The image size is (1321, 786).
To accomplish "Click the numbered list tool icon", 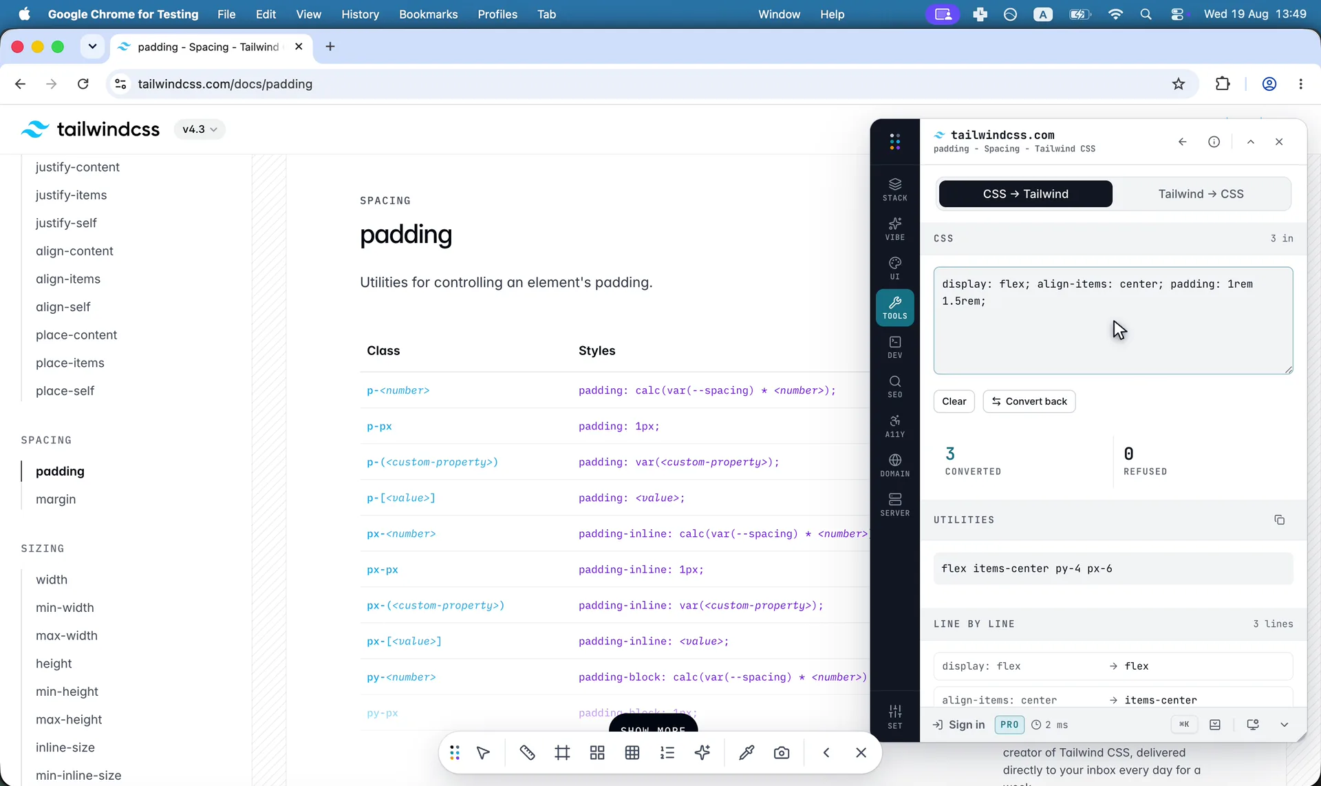I will click(667, 753).
